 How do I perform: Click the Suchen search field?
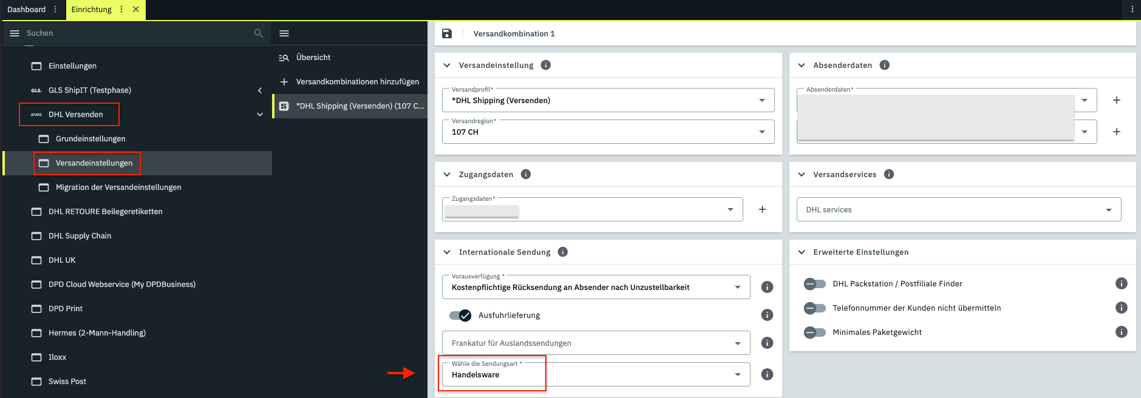point(134,33)
